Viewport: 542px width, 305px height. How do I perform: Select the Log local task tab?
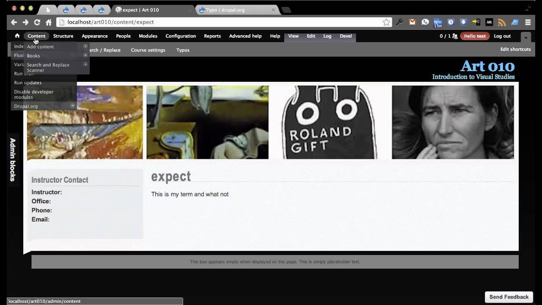pos(327,36)
